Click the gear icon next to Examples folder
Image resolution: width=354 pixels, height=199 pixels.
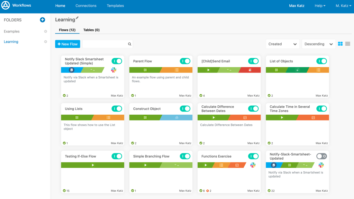pos(45,31)
